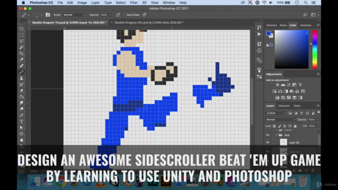
Task: Toggle Lock position in the Layers panel
Action: click(285, 126)
